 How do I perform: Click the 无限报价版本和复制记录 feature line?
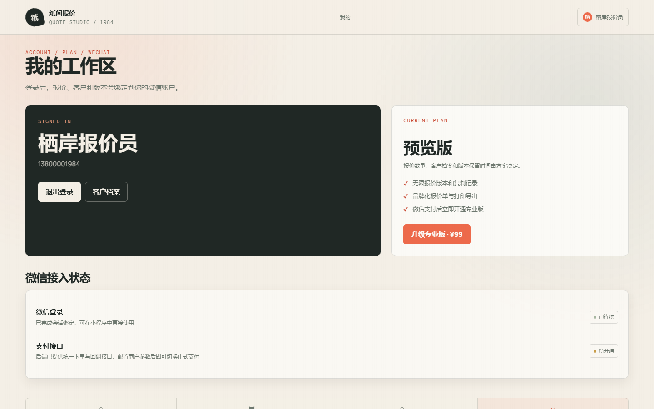[x=445, y=183]
